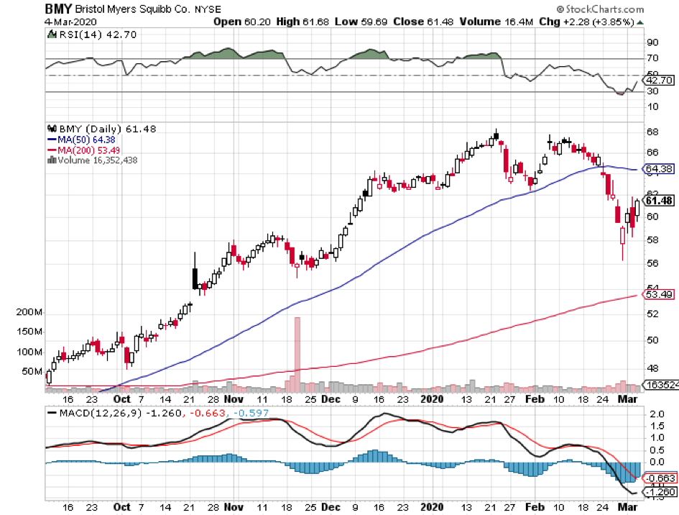Click the Oct label on the MACD panel axis
Image resolution: width=679 pixels, height=515 pixels.
click(122, 507)
